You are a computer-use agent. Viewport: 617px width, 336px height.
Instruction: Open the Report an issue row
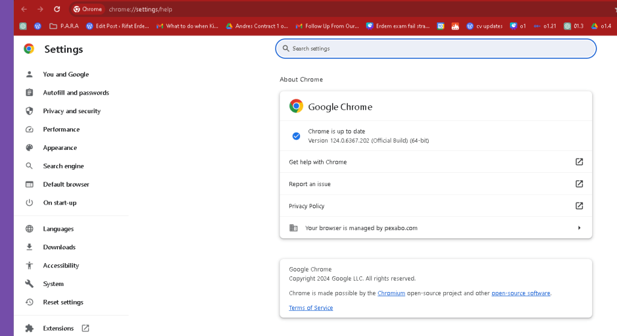[x=436, y=184]
